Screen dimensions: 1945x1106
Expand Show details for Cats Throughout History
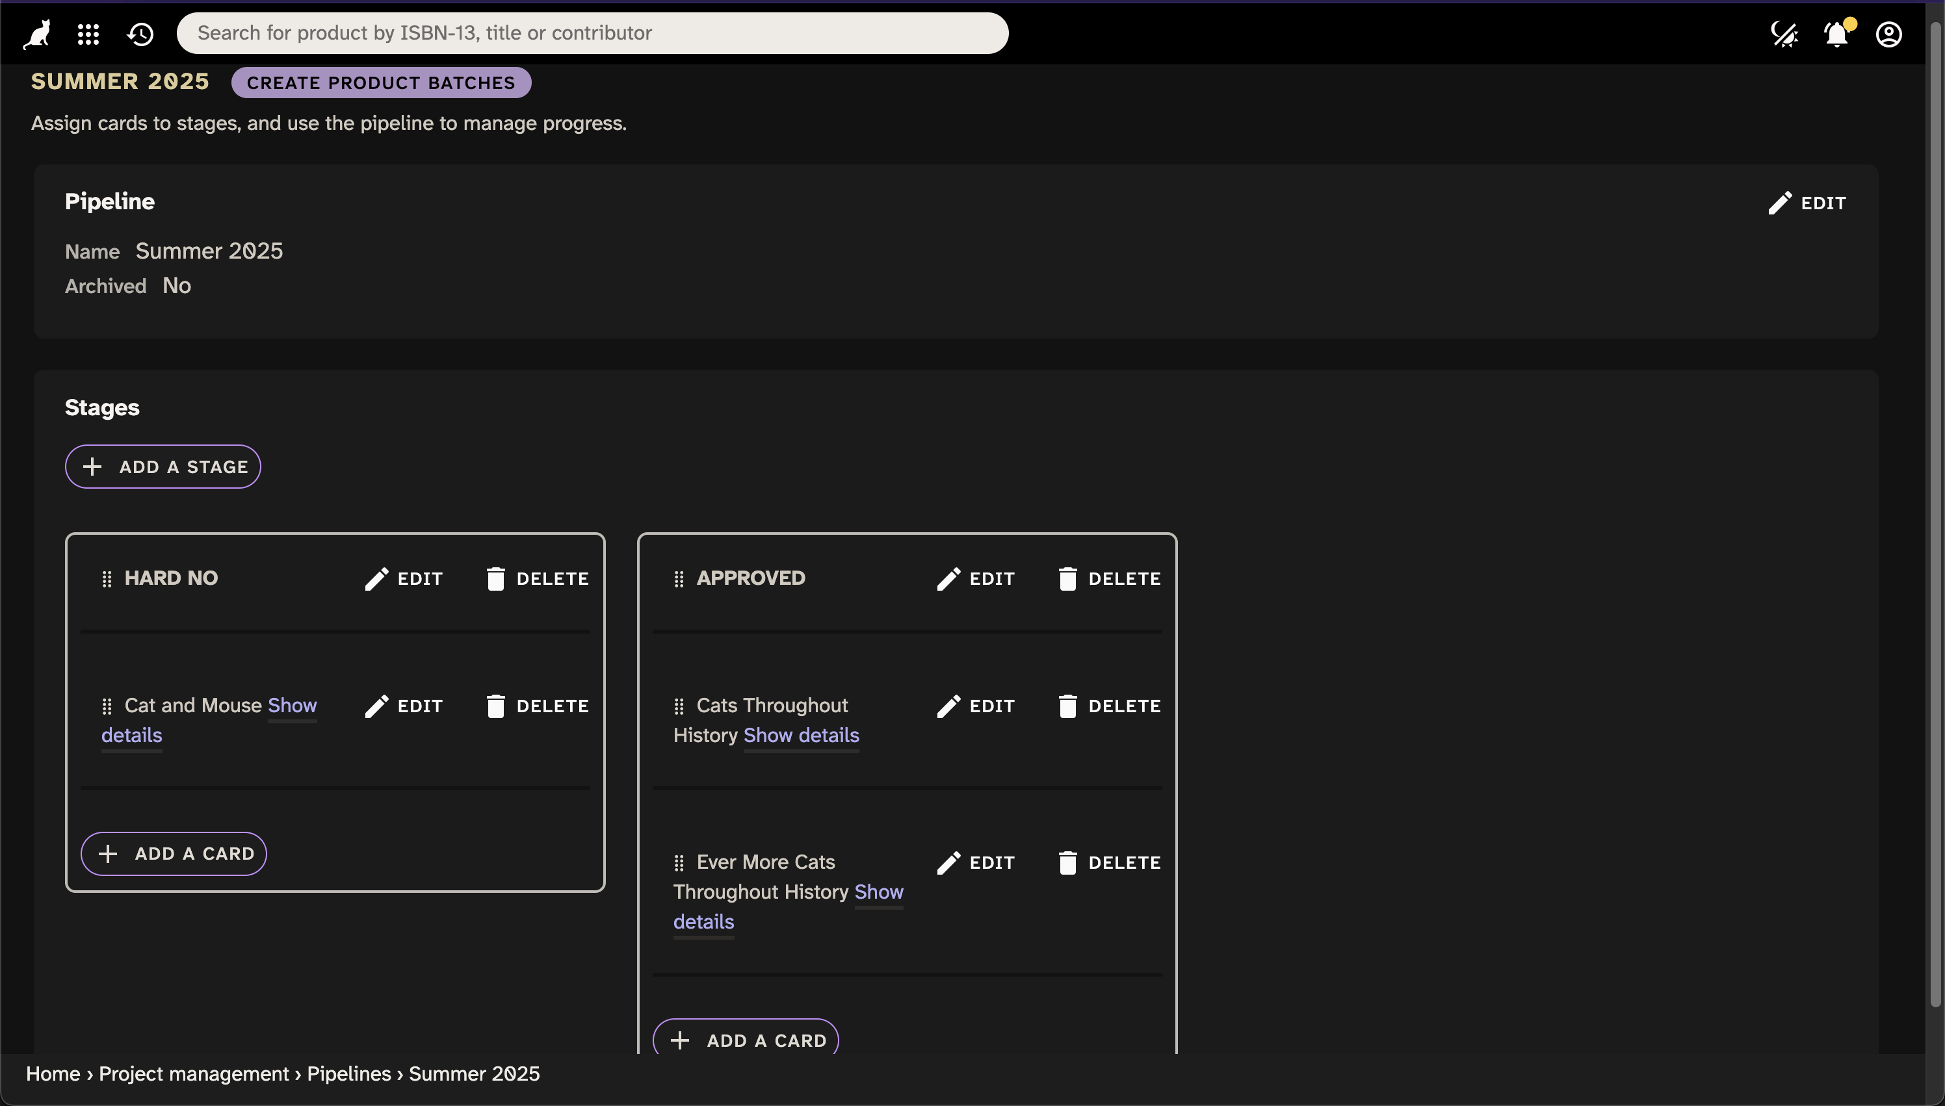(x=800, y=736)
